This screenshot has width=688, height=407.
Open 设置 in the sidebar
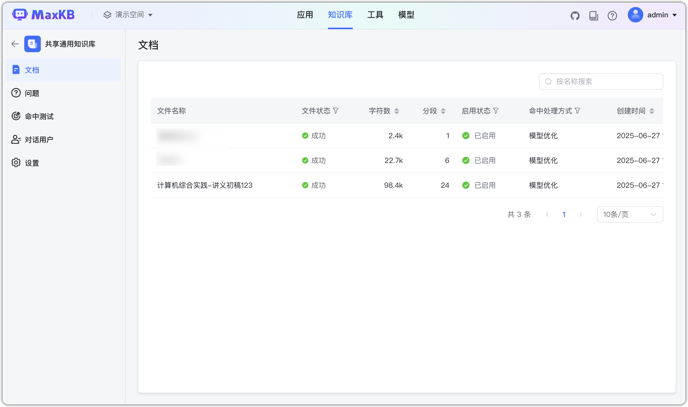click(x=63, y=163)
